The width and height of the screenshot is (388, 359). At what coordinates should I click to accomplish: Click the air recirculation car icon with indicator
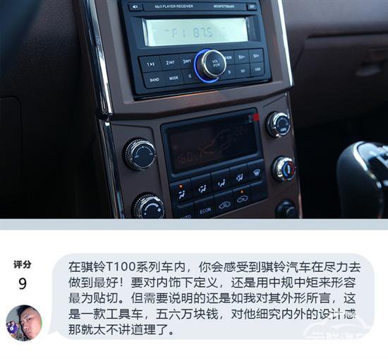[x=242, y=197]
